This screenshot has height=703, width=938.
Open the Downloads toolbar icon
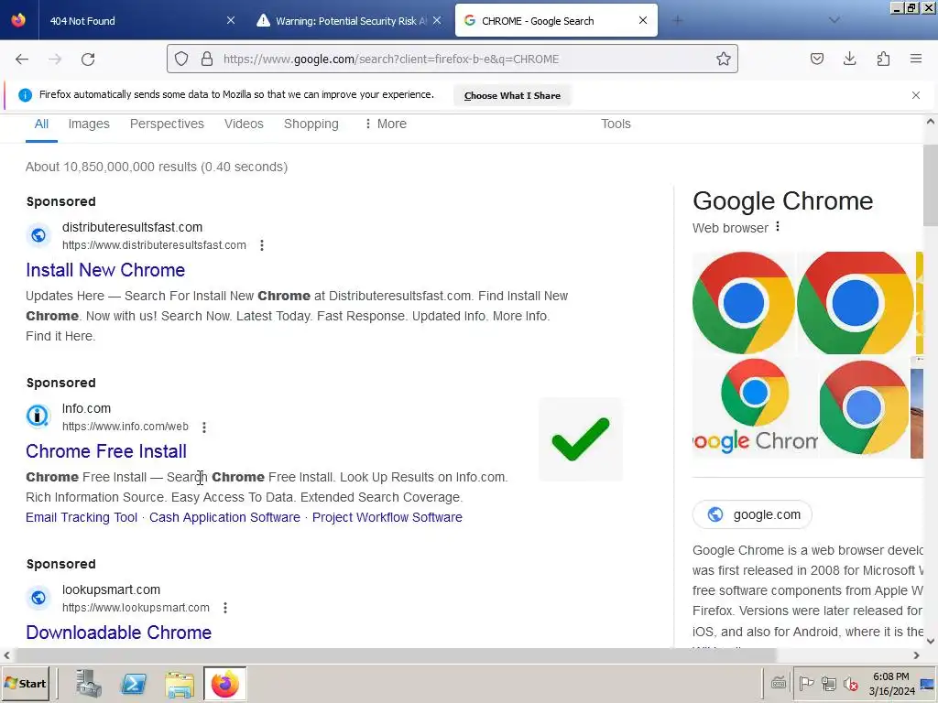849,59
